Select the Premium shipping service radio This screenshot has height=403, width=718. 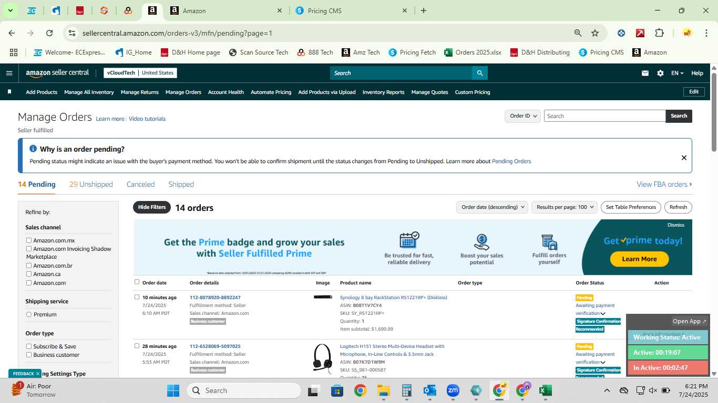pos(29,314)
